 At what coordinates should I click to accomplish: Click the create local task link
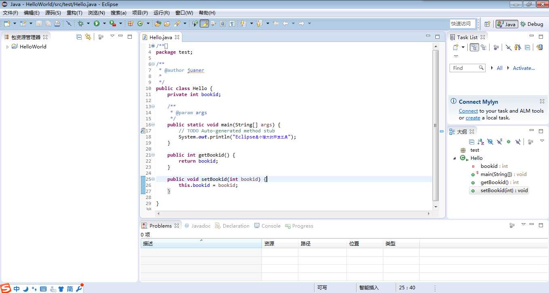click(473, 118)
